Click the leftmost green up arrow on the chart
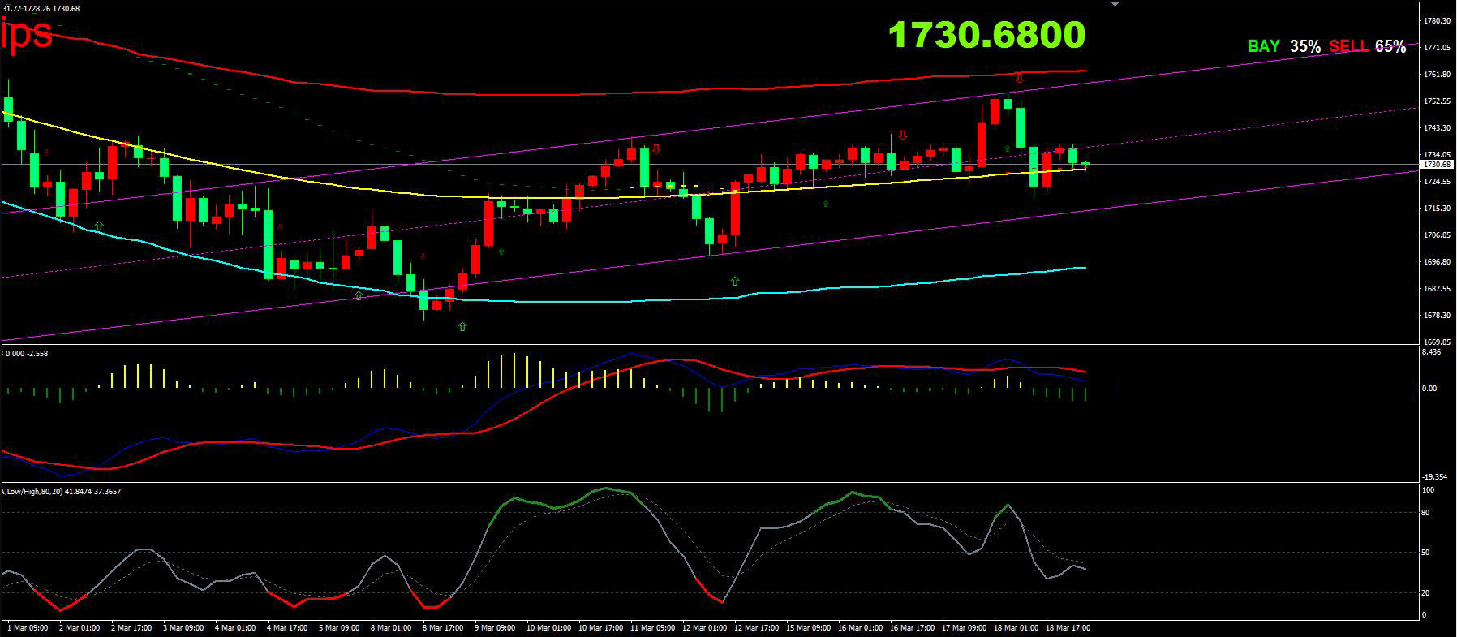The width and height of the screenshot is (1457, 637). point(99,226)
